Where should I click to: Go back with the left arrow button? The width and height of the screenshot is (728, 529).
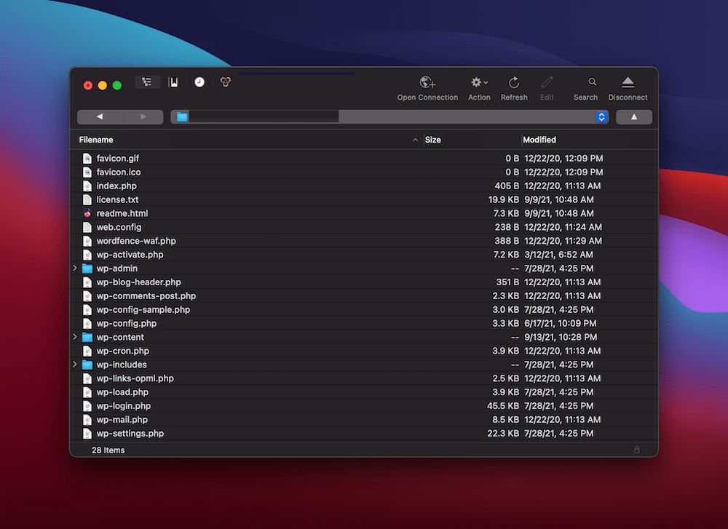click(x=99, y=117)
